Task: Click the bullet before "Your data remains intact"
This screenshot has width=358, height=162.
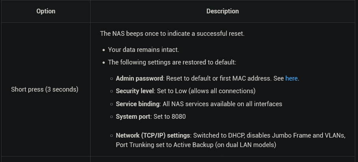Action: (x=104, y=50)
